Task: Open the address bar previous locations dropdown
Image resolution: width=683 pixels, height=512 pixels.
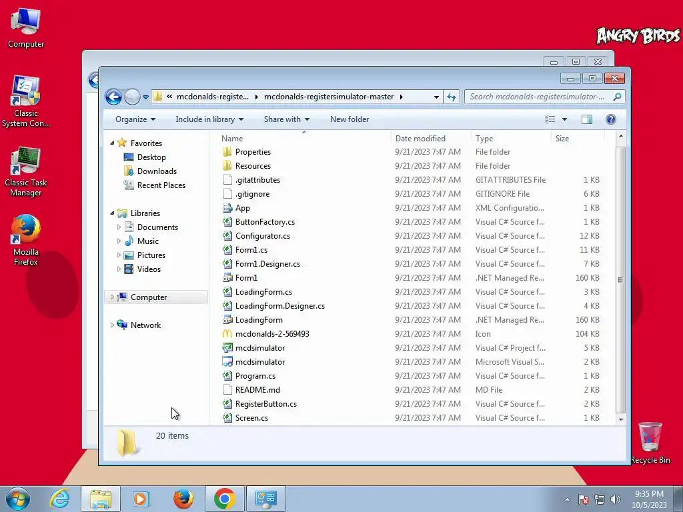Action: (x=436, y=97)
